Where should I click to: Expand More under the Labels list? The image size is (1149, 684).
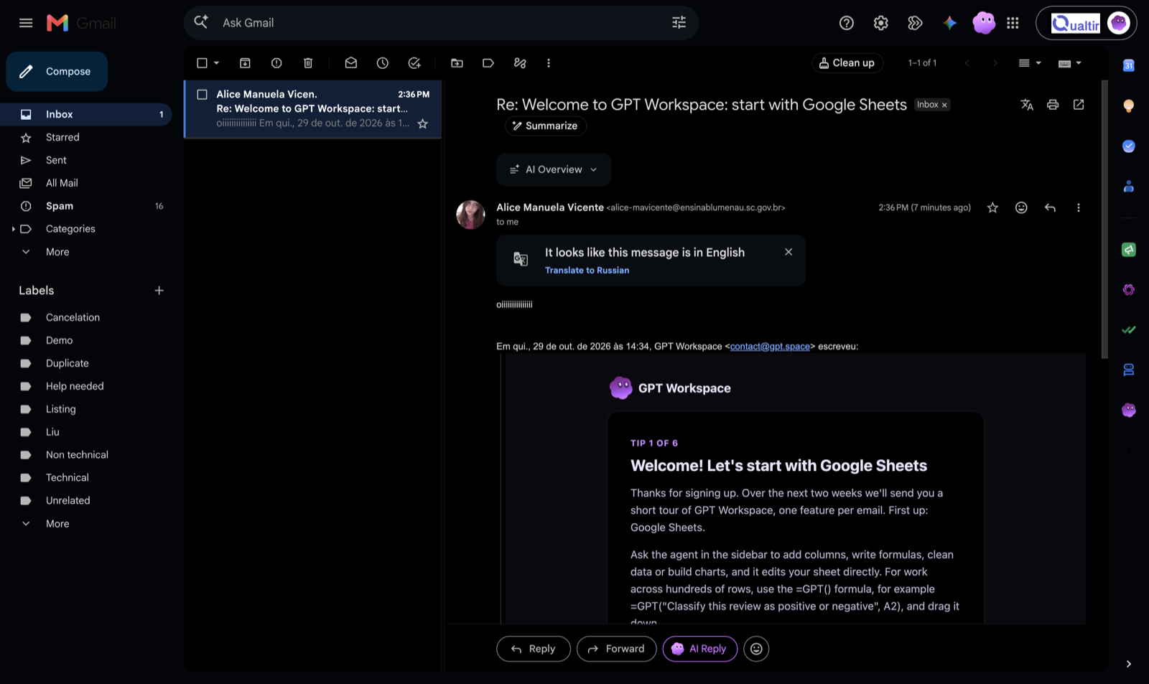pos(57,524)
